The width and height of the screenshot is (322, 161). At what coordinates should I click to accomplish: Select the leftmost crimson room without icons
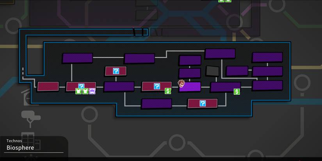(x=48, y=86)
